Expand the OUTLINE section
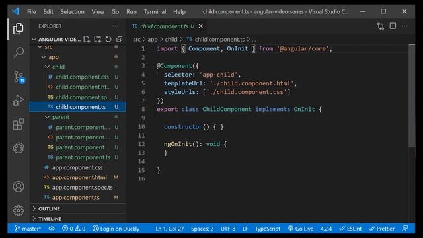Viewport: 423px width, 238px height. point(49,209)
